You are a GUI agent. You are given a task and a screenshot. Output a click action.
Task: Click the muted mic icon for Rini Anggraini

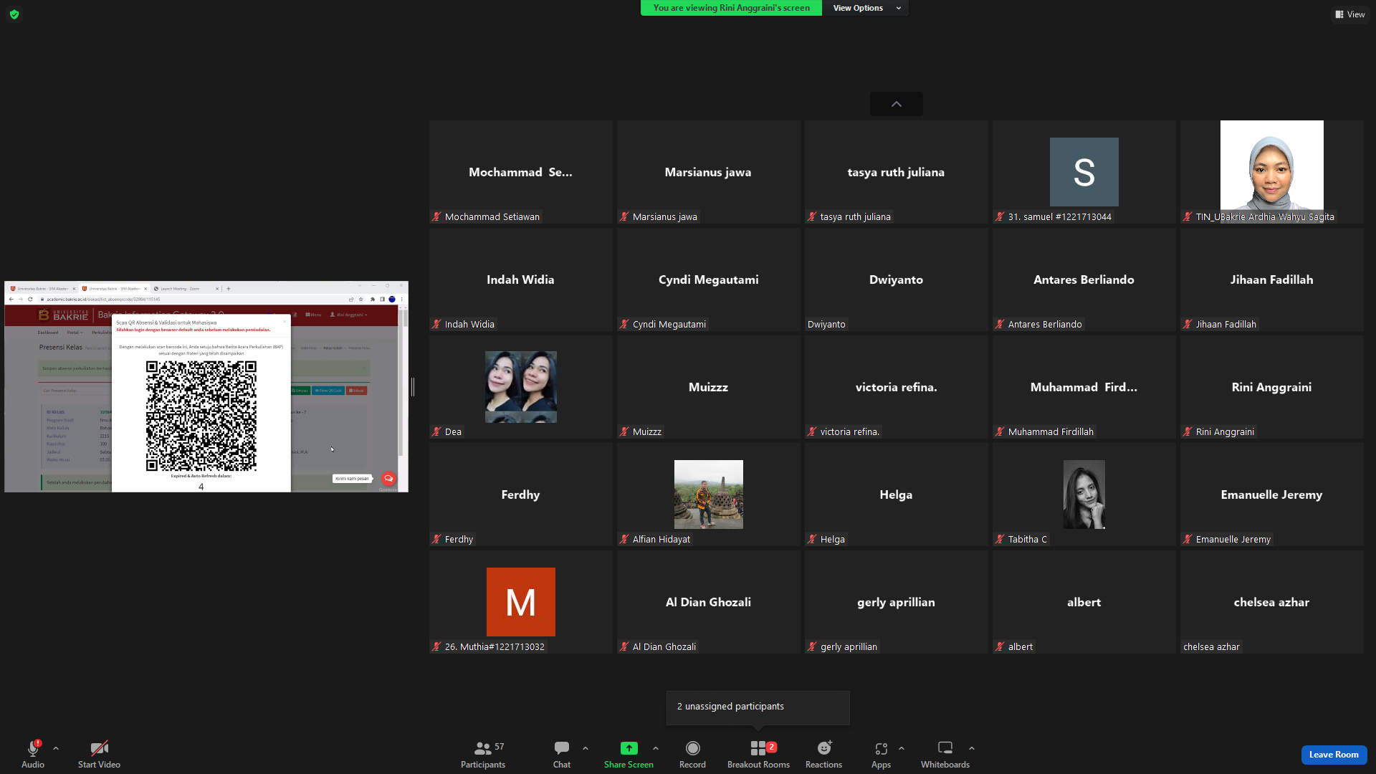point(1188,431)
